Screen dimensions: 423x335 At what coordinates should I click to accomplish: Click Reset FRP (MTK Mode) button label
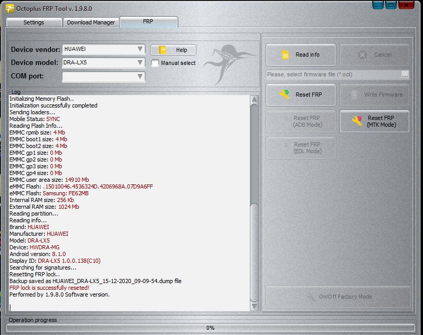pyautogui.click(x=381, y=122)
